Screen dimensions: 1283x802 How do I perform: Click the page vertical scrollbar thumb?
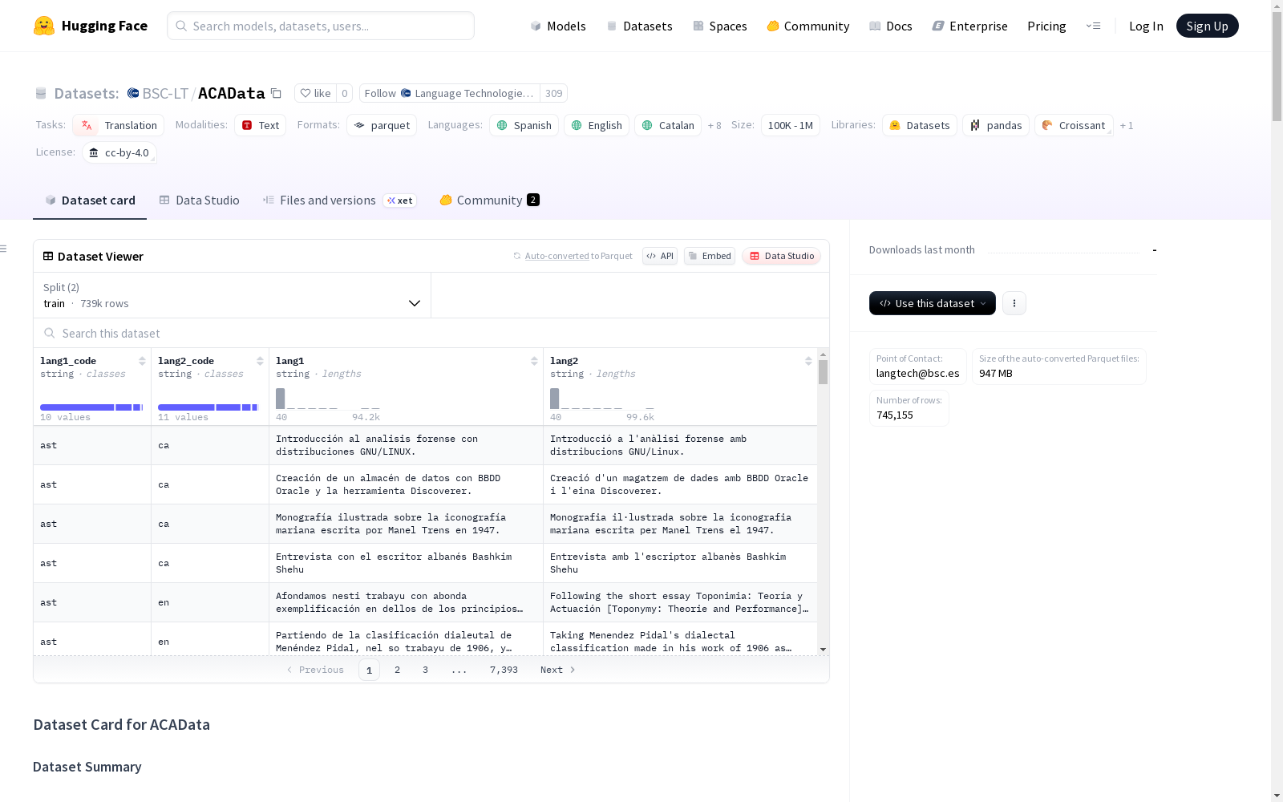[1277, 65]
